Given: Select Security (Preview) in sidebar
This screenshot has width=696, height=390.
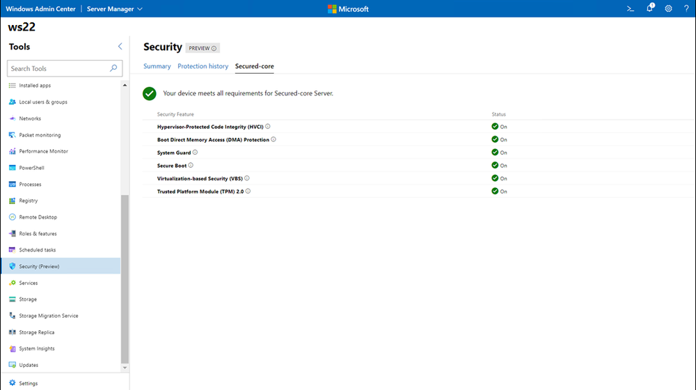Looking at the screenshot, I should click(61, 266).
